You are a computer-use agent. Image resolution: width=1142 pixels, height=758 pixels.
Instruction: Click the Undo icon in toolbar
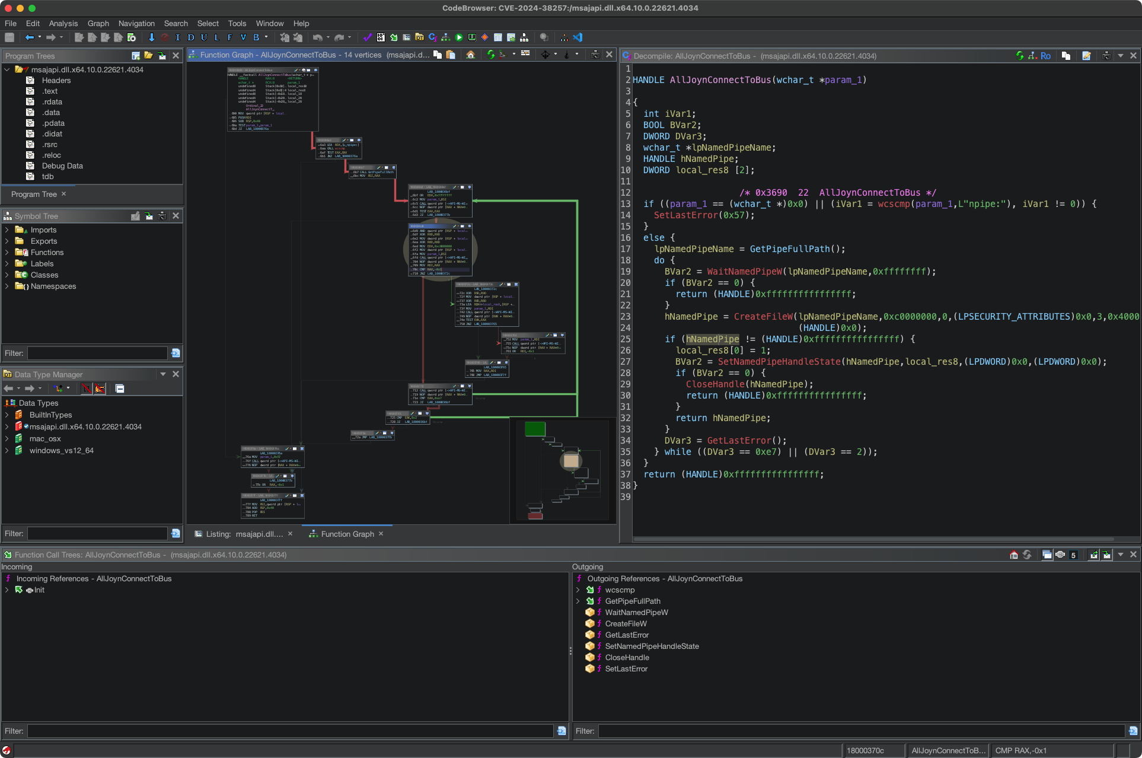click(x=318, y=37)
